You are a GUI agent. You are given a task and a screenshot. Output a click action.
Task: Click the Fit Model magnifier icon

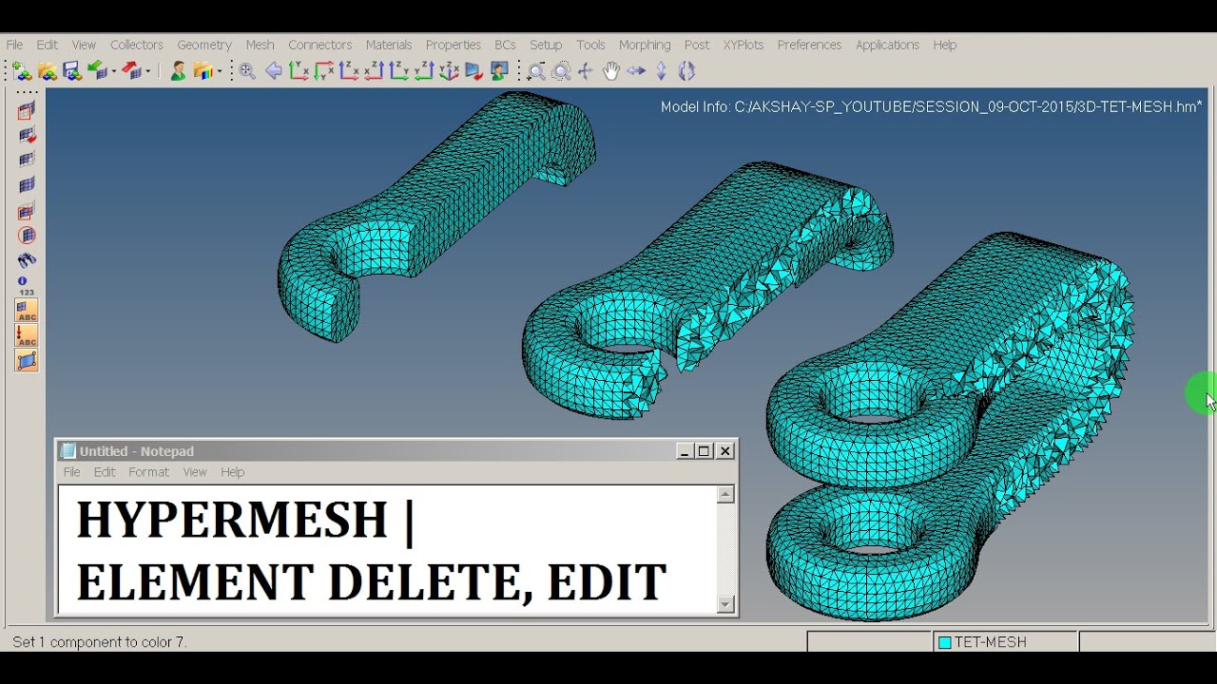(247, 71)
